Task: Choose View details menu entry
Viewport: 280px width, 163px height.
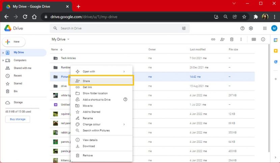Action: coord(101,140)
